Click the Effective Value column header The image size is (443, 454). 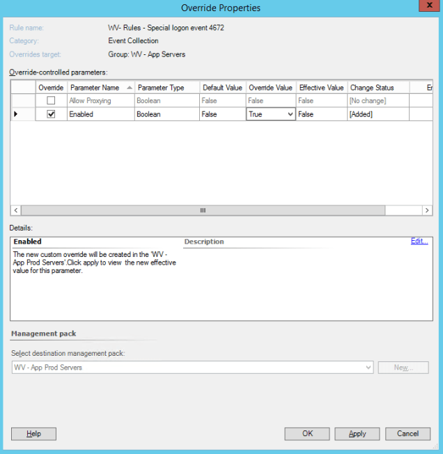(321, 88)
